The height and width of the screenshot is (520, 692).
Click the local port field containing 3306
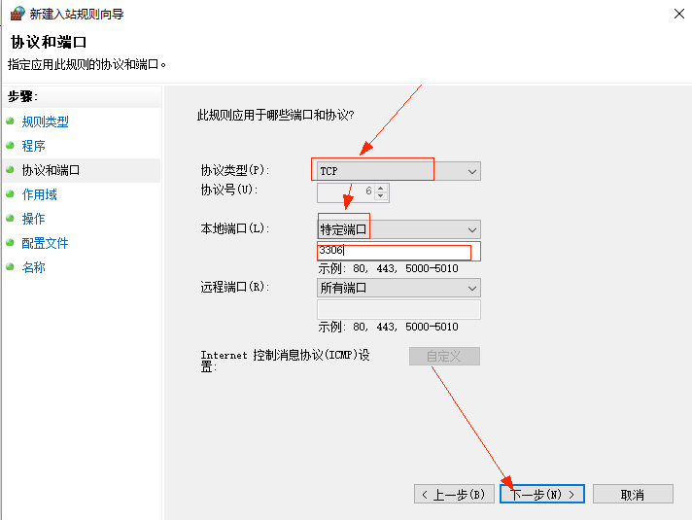[x=398, y=252]
